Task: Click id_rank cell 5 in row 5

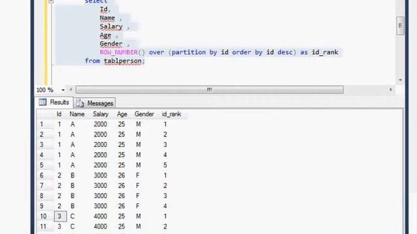Action: [x=165, y=165]
